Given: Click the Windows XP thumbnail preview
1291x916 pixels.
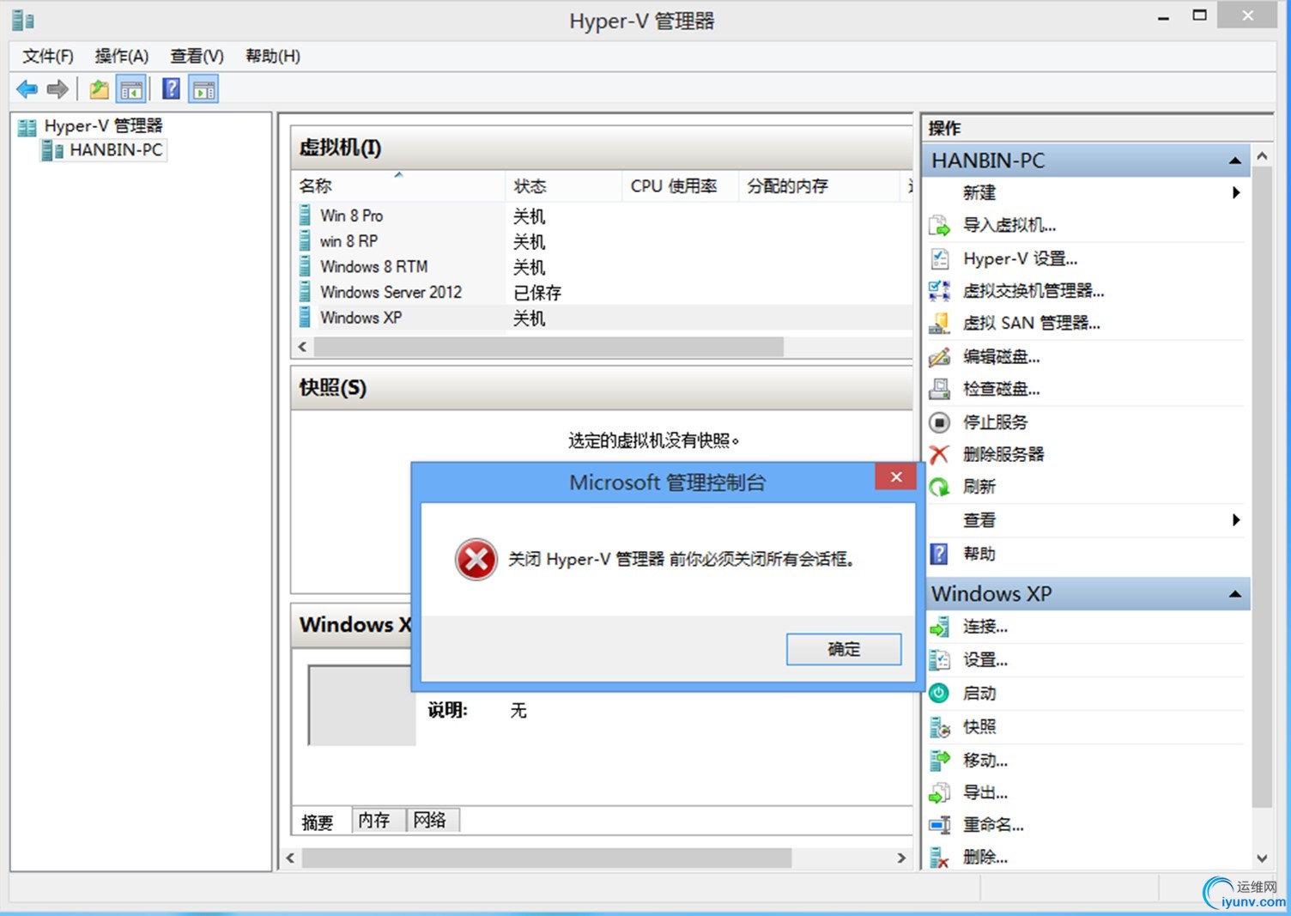Looking at the screenshot, I should 361,705.
